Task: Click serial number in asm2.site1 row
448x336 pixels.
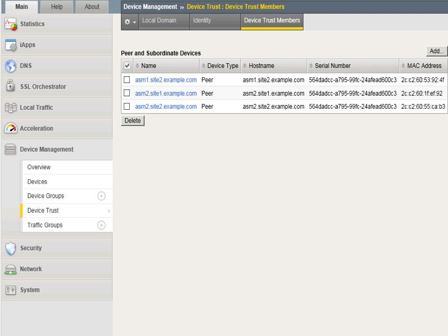Action: click(x=353, y=94)
